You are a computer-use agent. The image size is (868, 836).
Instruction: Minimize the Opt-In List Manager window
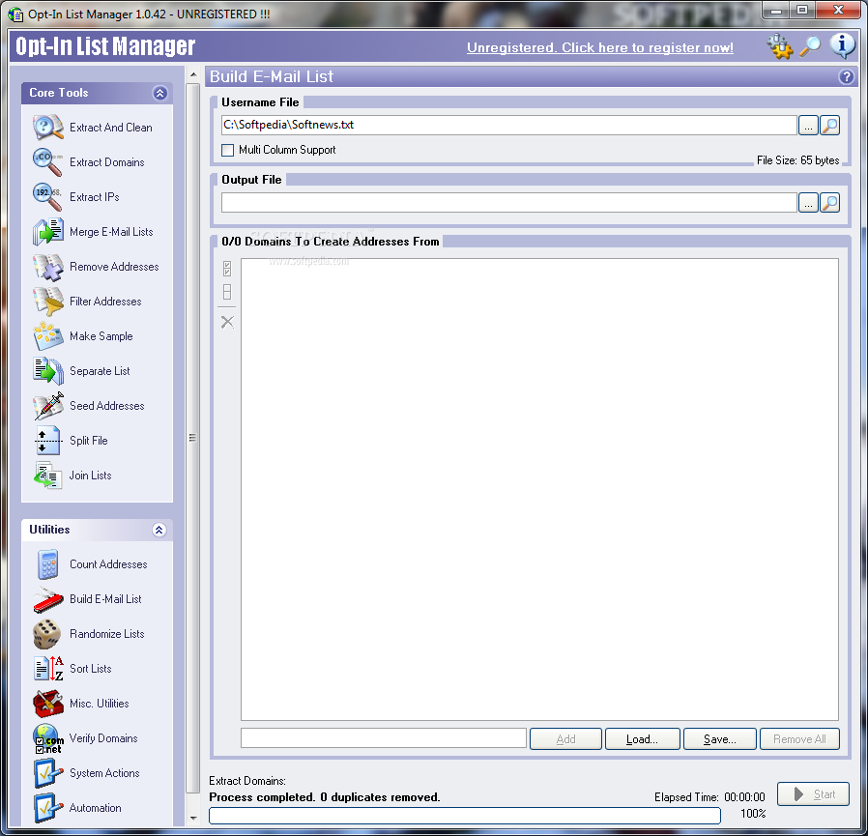[x=776, y=10]
